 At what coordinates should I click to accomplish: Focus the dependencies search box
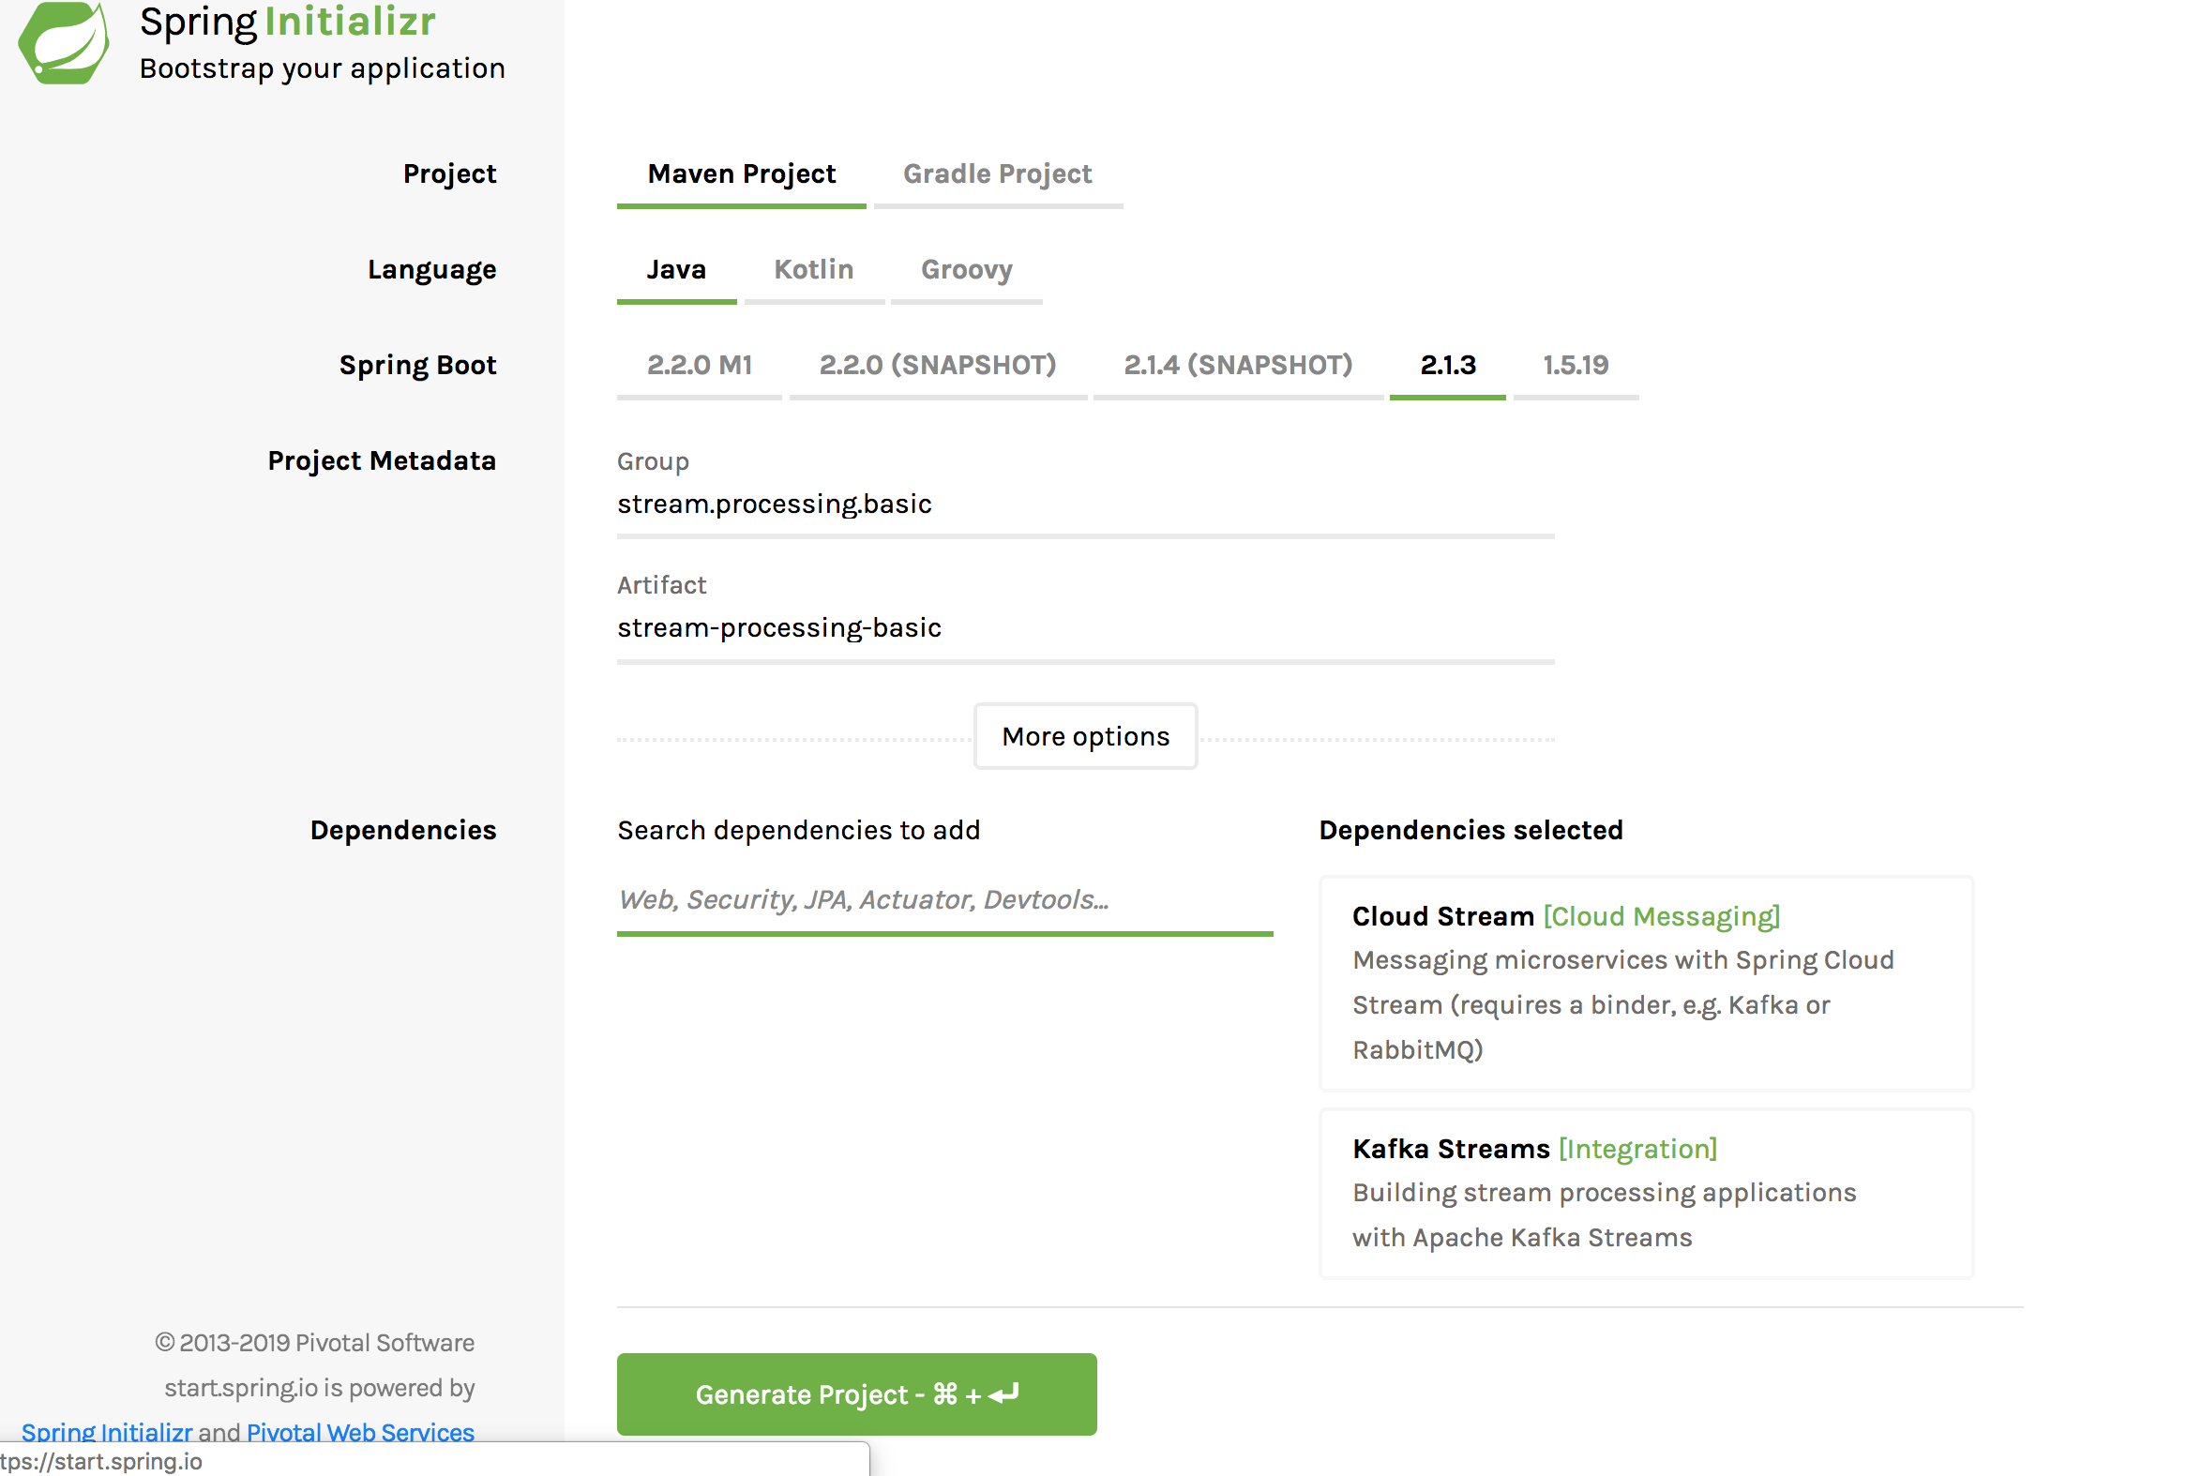coord(943,900)
